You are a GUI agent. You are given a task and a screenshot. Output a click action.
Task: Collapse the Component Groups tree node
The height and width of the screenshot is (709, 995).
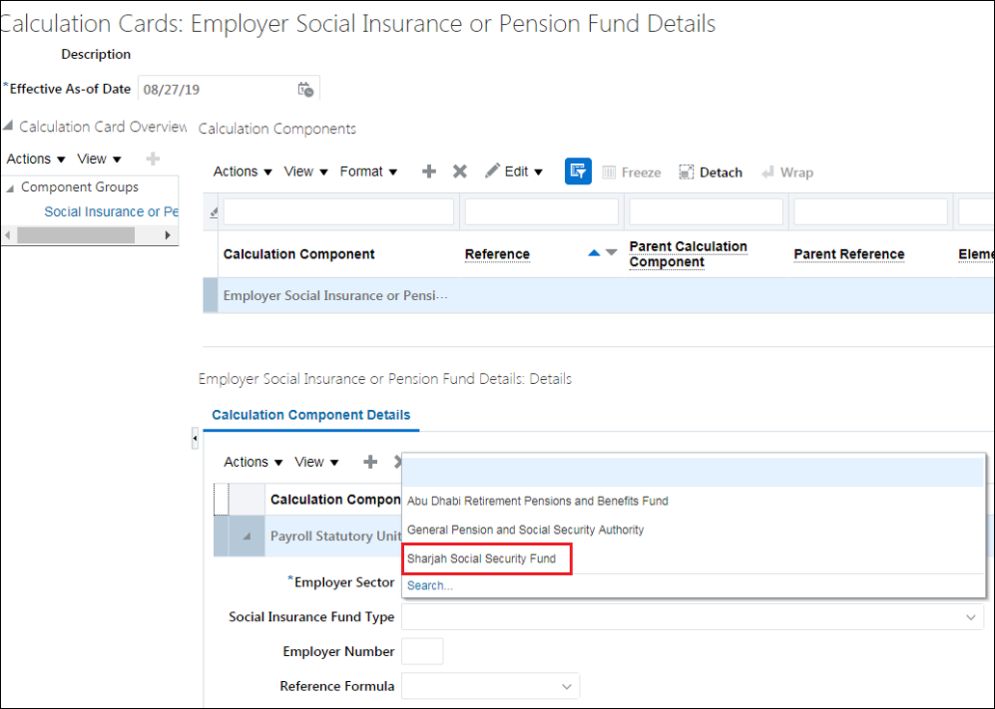click(x=10, y=187)
